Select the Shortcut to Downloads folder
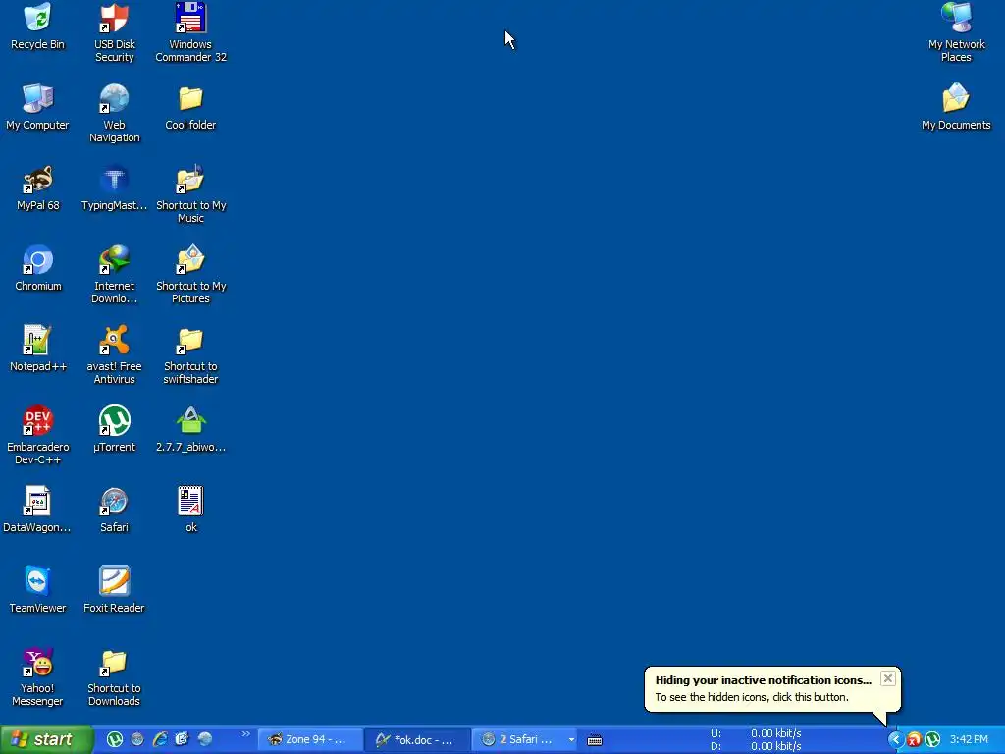 (x=114, y=677)
